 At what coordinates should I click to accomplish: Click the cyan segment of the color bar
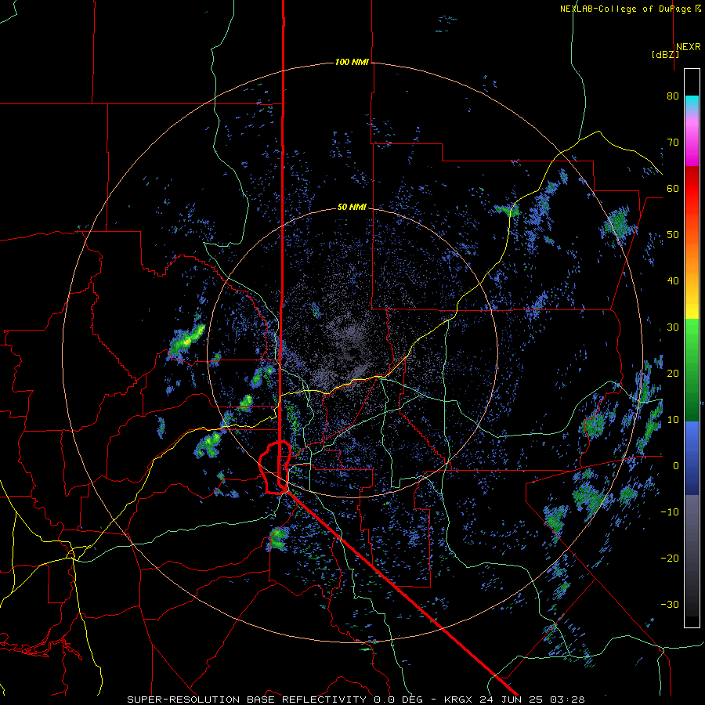(x=692, y=103)
